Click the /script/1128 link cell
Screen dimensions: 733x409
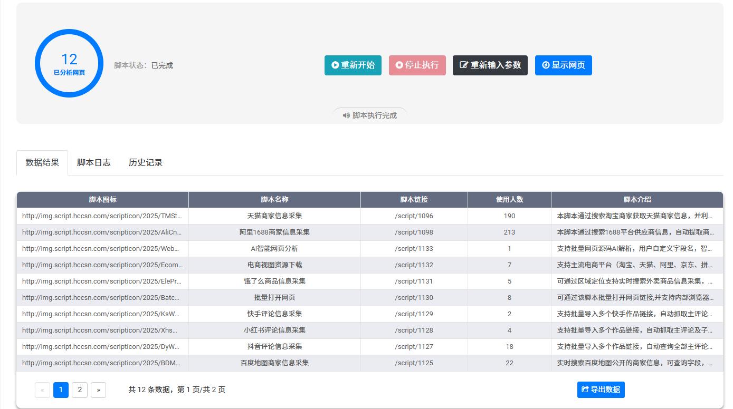point(414,330)
